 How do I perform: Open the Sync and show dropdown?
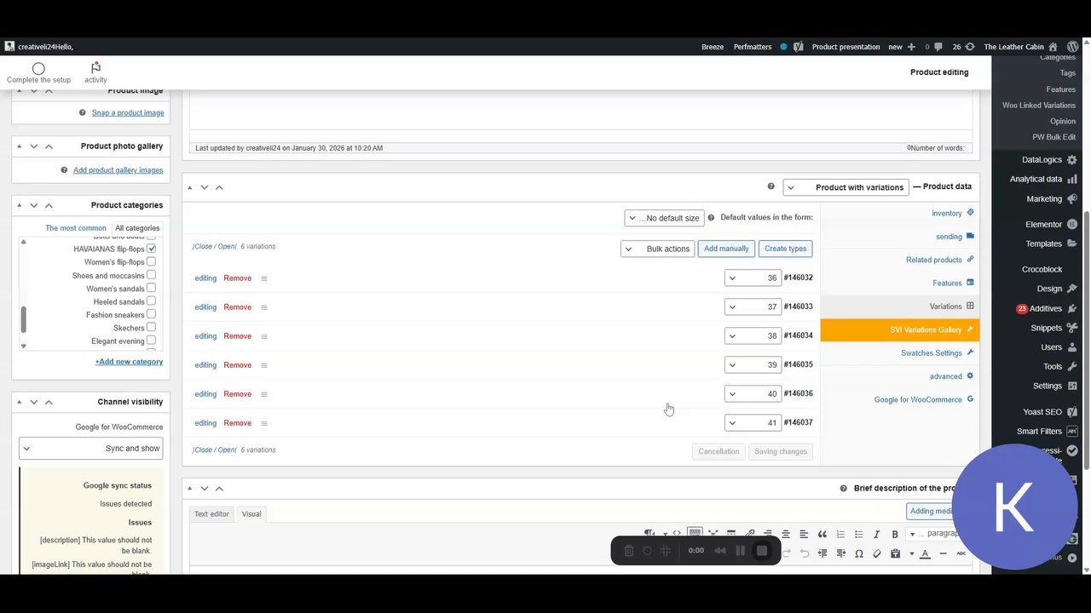pos(90,449)
